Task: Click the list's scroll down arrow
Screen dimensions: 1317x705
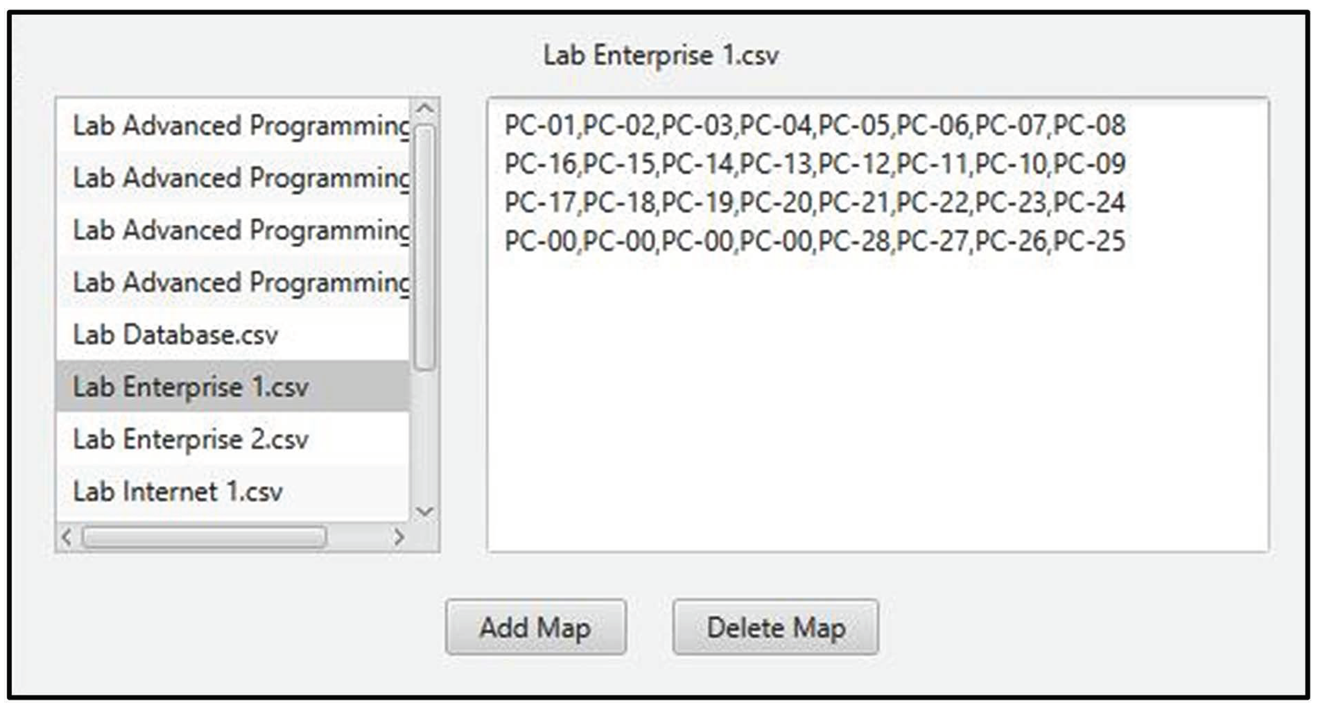Action: pos(425,511)
